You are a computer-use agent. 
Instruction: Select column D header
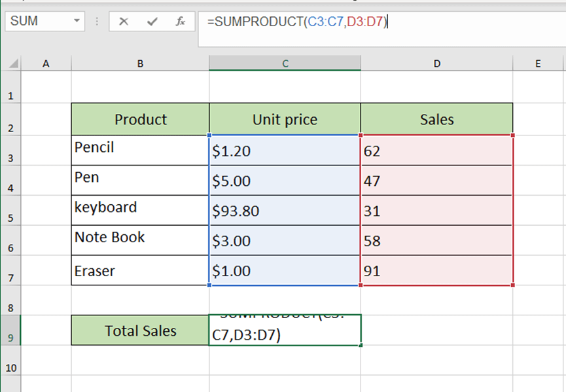(x=437, y=63)
